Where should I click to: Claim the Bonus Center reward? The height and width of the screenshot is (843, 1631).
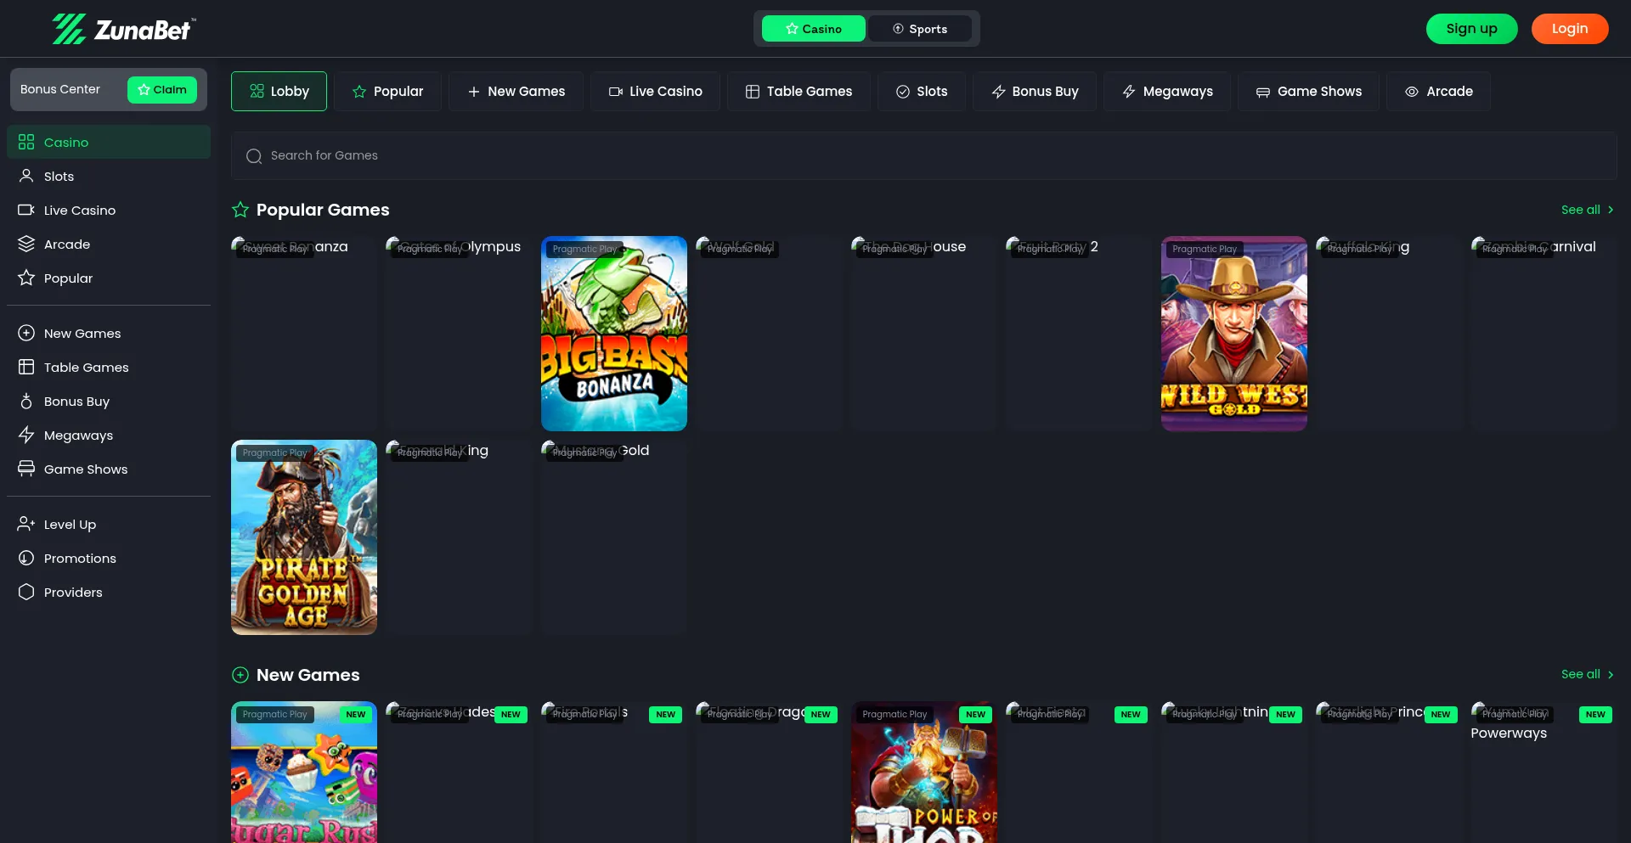click(162, 90)
